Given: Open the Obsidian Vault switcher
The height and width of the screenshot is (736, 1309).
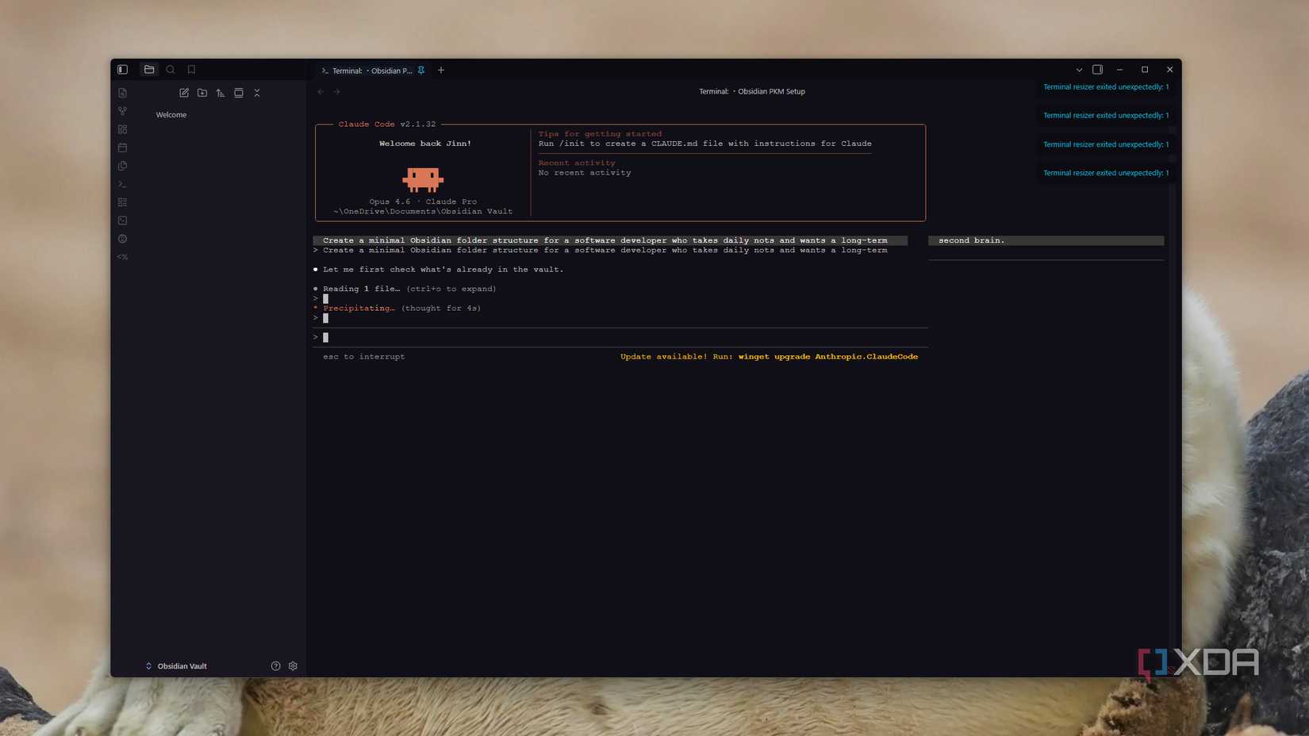Looking at the screenshot, I should 176,666.
